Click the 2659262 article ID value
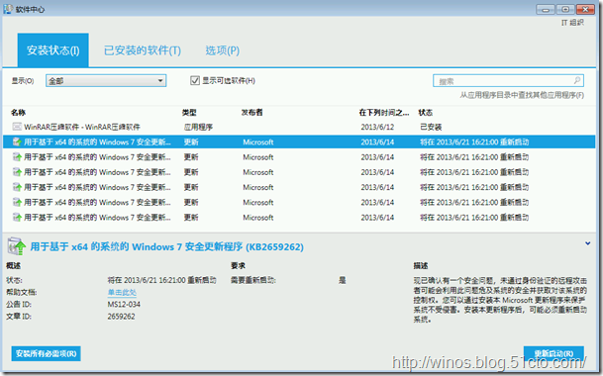This screenshot has height=376, width=603. tap(121, 317)
